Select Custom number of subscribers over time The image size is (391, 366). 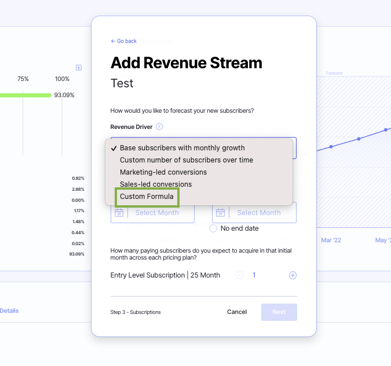click(186, 160)
